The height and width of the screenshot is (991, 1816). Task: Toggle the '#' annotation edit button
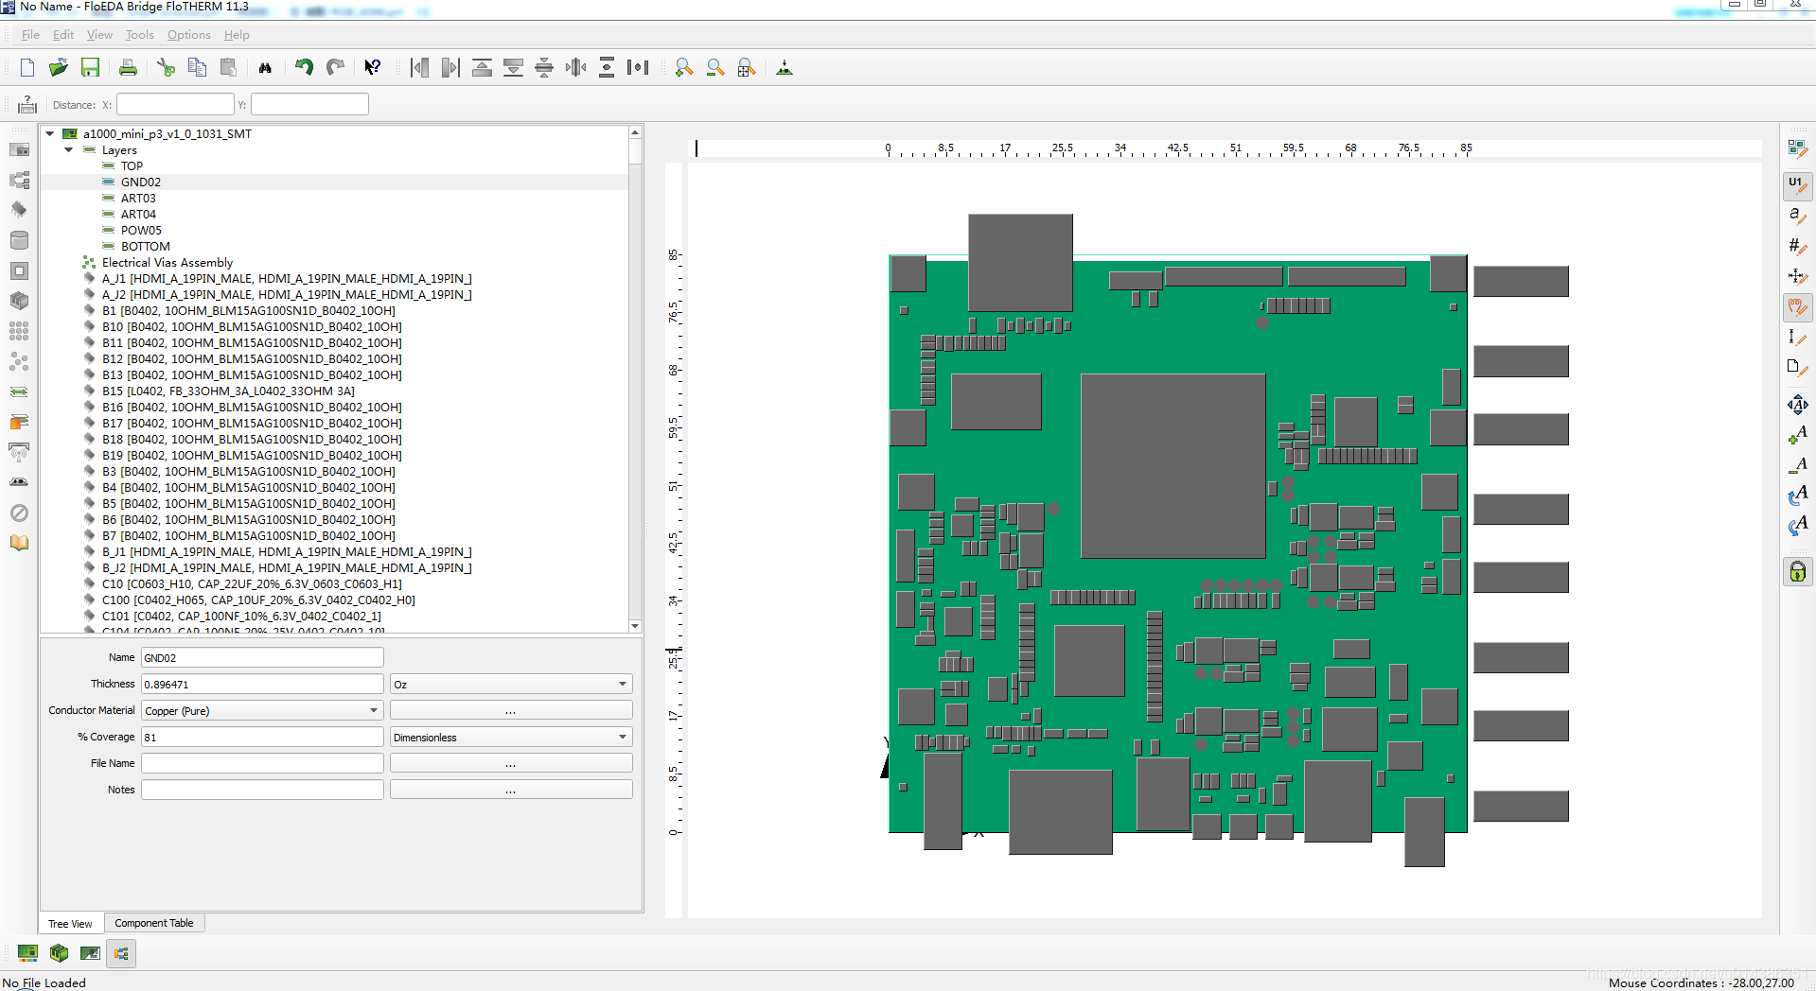[x=1797, y=246]
